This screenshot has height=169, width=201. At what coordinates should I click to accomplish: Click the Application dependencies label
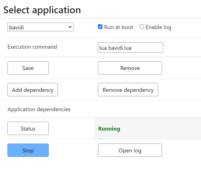(x=39, y=109)
